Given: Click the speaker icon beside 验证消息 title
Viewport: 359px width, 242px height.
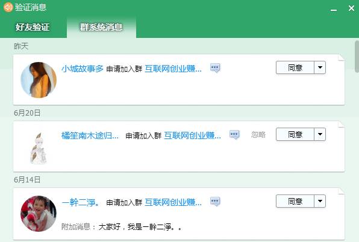Looking at the screenshot, I should (x=8, y=7).
